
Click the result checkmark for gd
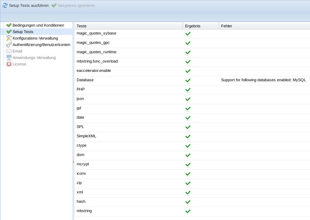188,108
